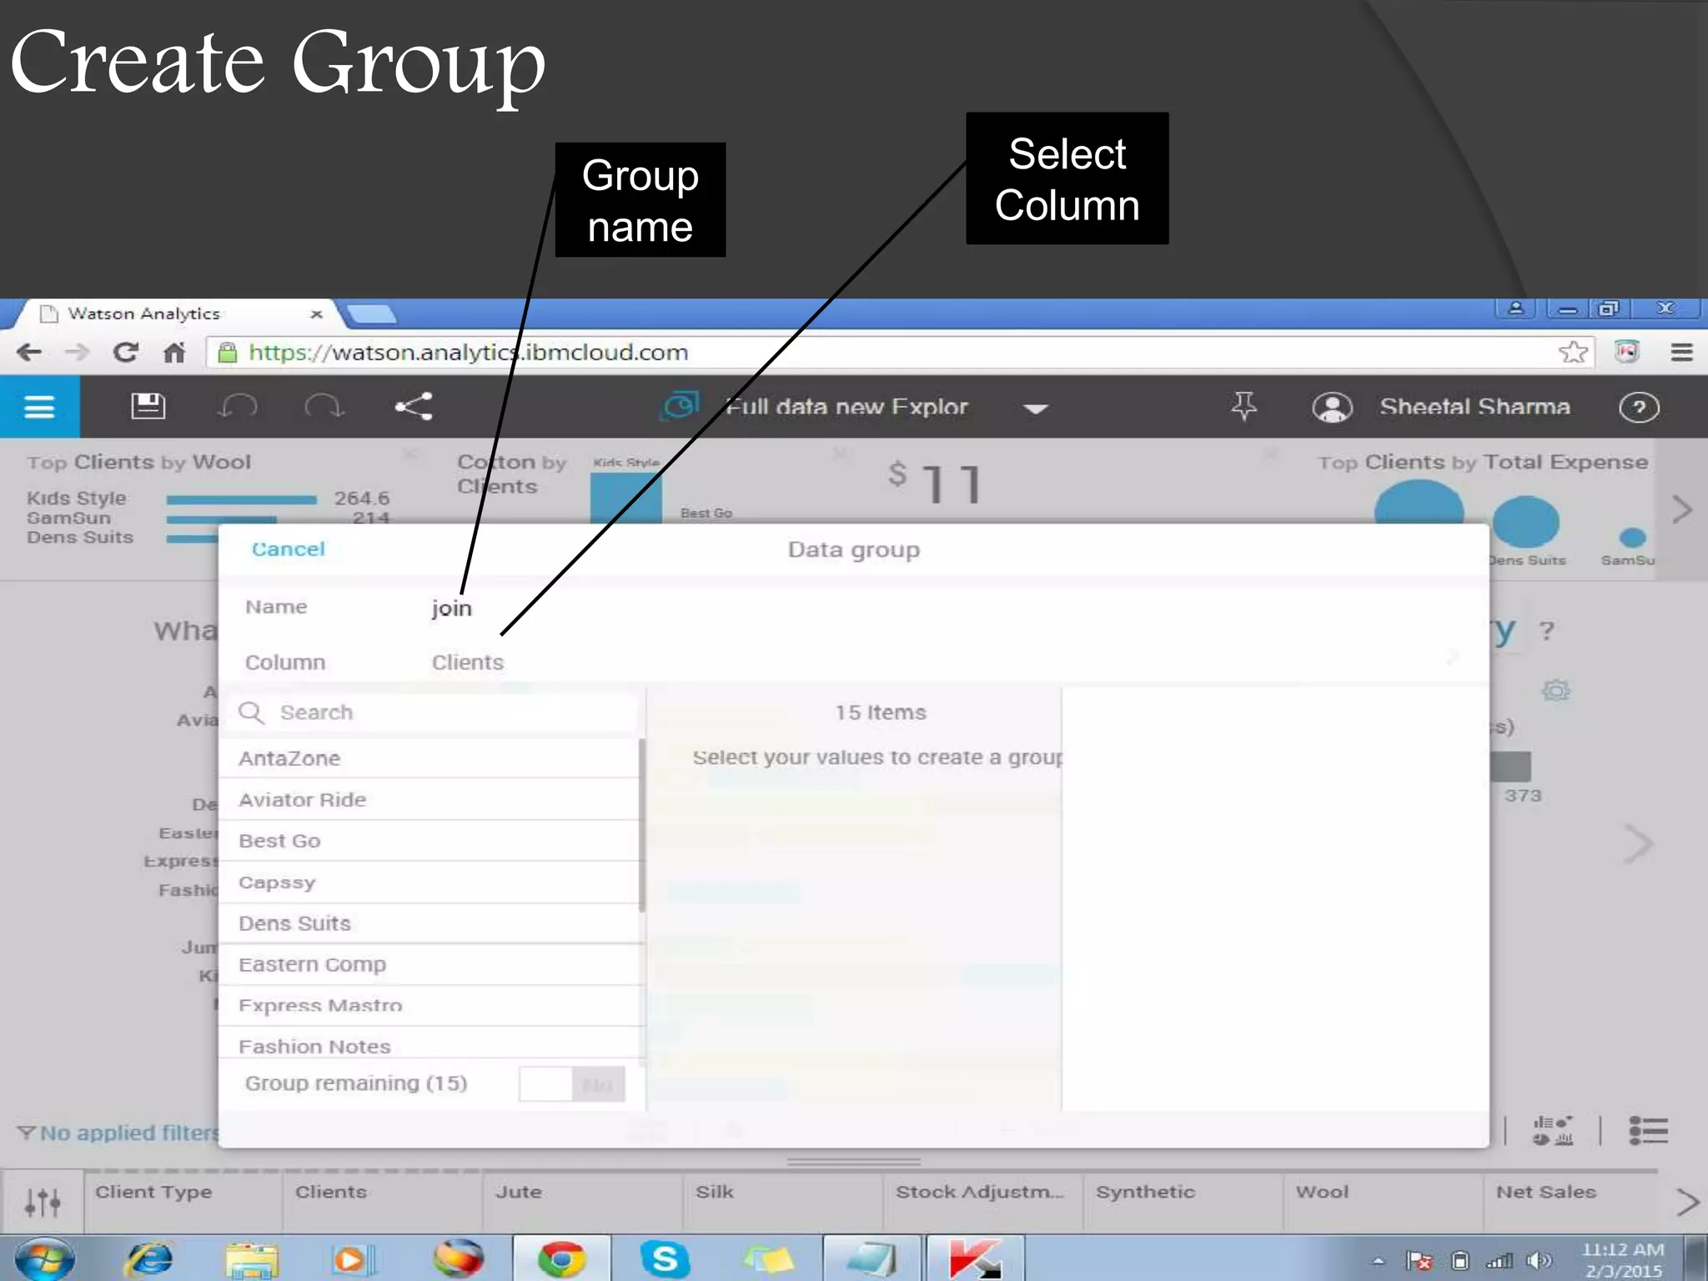Expand the exploration title dropdown arrow
Screen dimensions: 1708x1281
[1036, 409]
